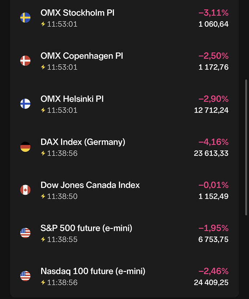The width and height of the screenshot is (249, 299).
Task: Click the Swedish flag icon
Action: click(x=25, y=18)
